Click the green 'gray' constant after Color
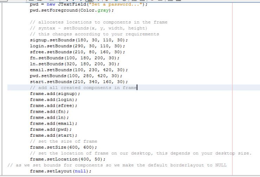 point(103,10)
